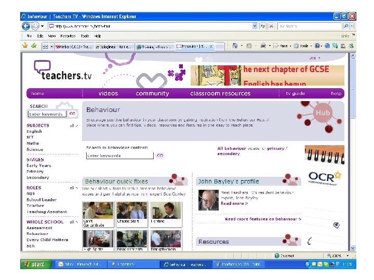Viewport: 374px width, 280px height.
Task: Open the classroom resources navigation item
Action: pyautogui.click(x=220, y=93)
